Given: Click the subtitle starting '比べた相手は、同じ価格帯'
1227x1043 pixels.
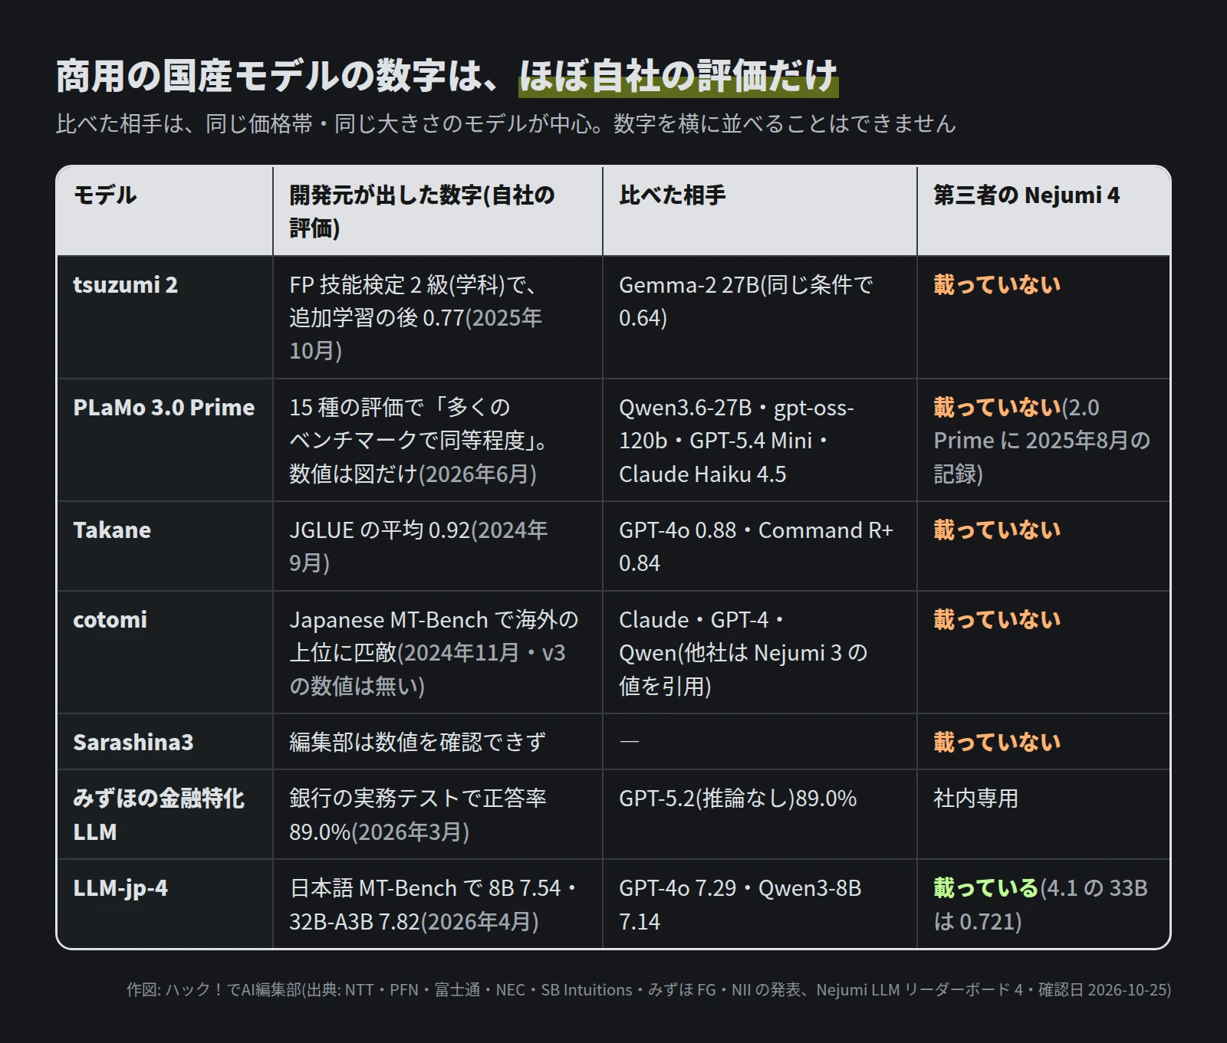Looking at the screenshot, I should point(506,123).
